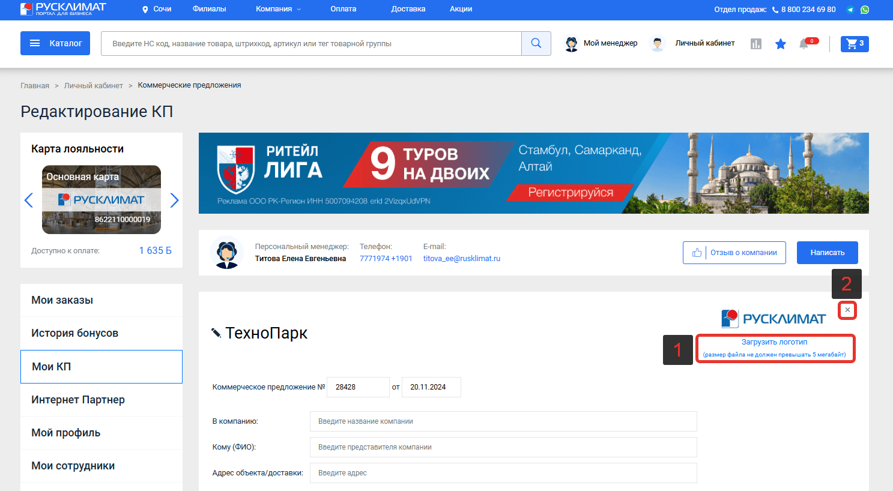Go to Главная breadcrumb
Viewport: 893px width, 491px height.
click(x=35, y=86)
